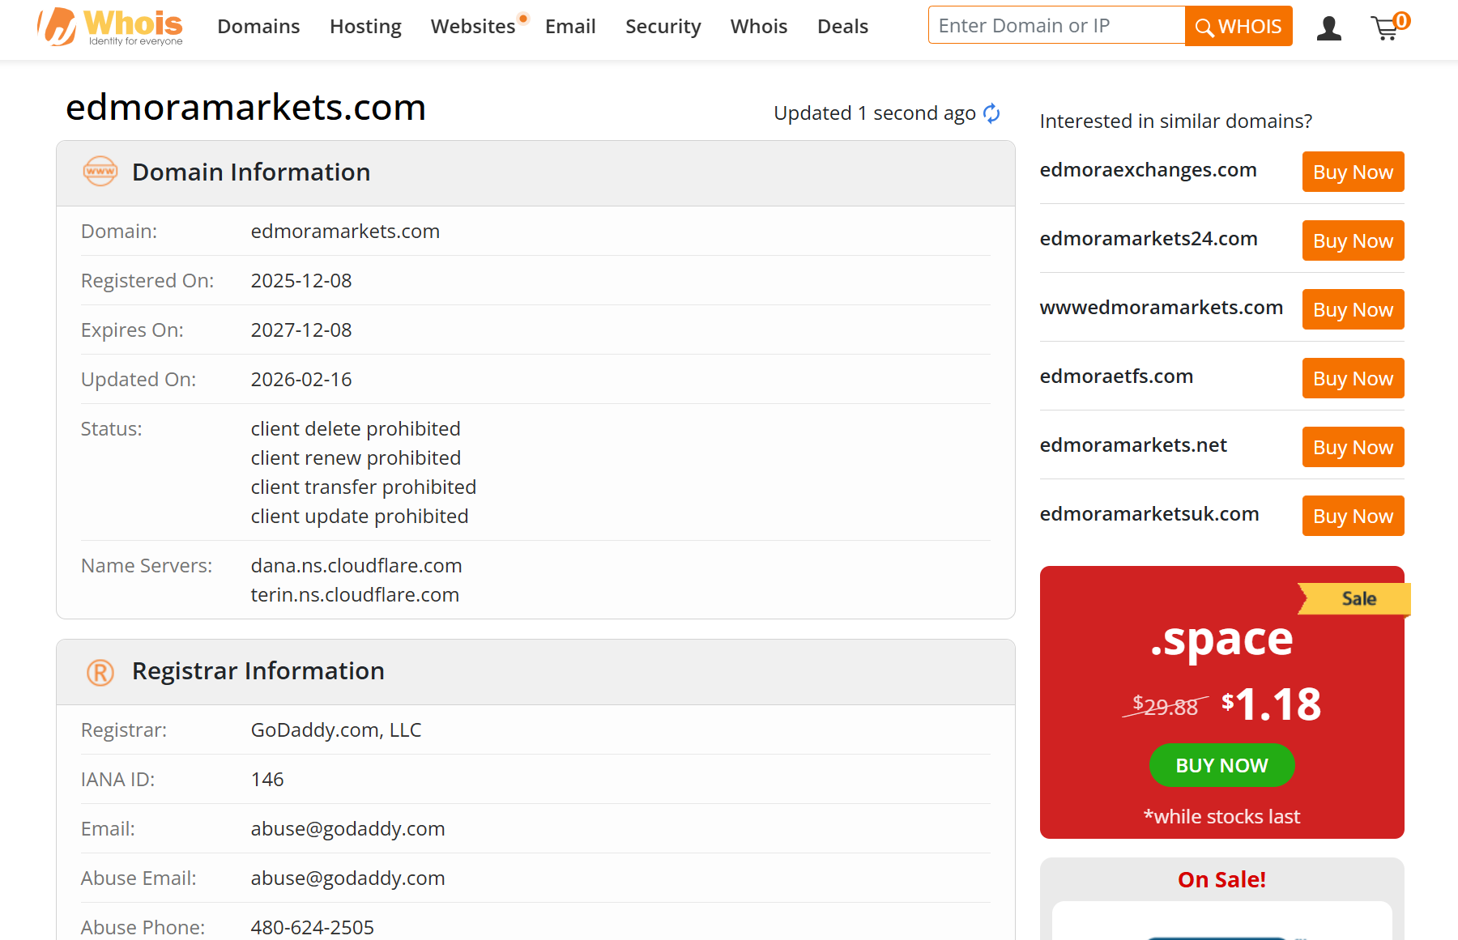Click the green BUY NOW .space button

(x=1221, y=765)
